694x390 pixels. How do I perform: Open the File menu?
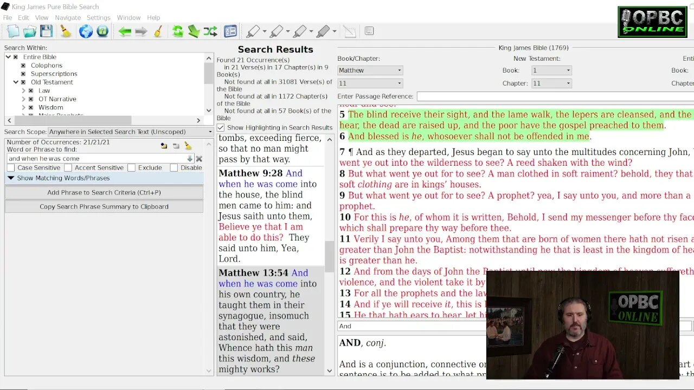(x=8, y=18)
